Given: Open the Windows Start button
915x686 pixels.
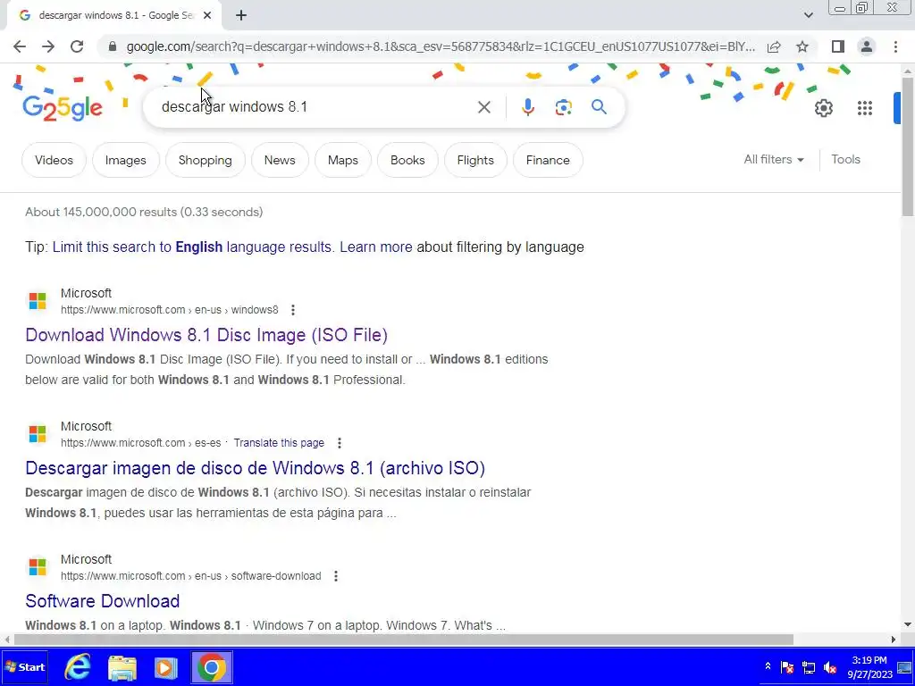Looking at the screenshot, I should pyautogui.click(x=24, y=667).
